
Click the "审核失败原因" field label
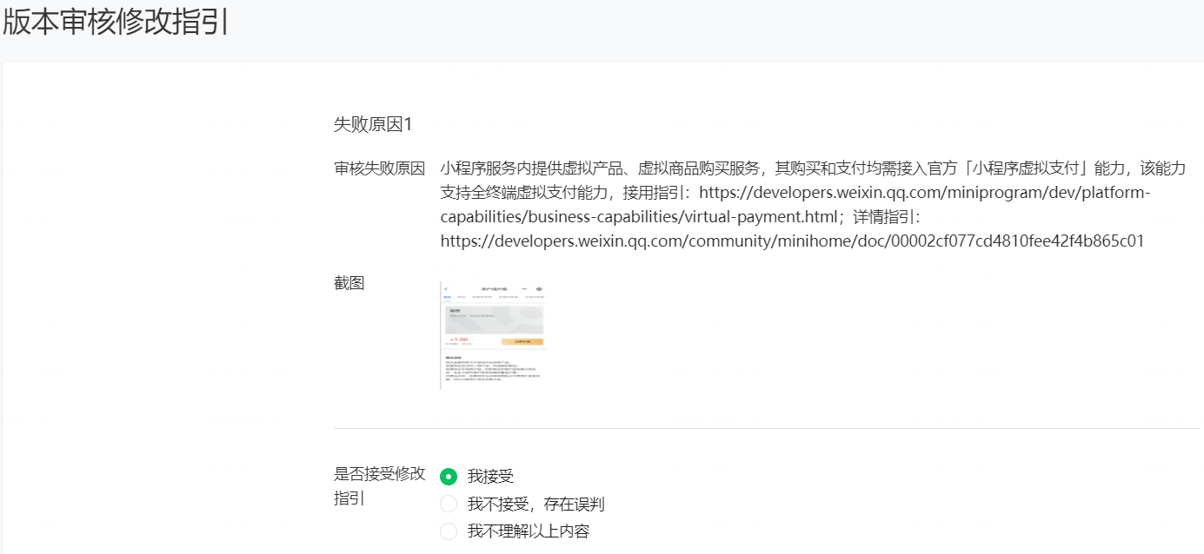point(379,168)
